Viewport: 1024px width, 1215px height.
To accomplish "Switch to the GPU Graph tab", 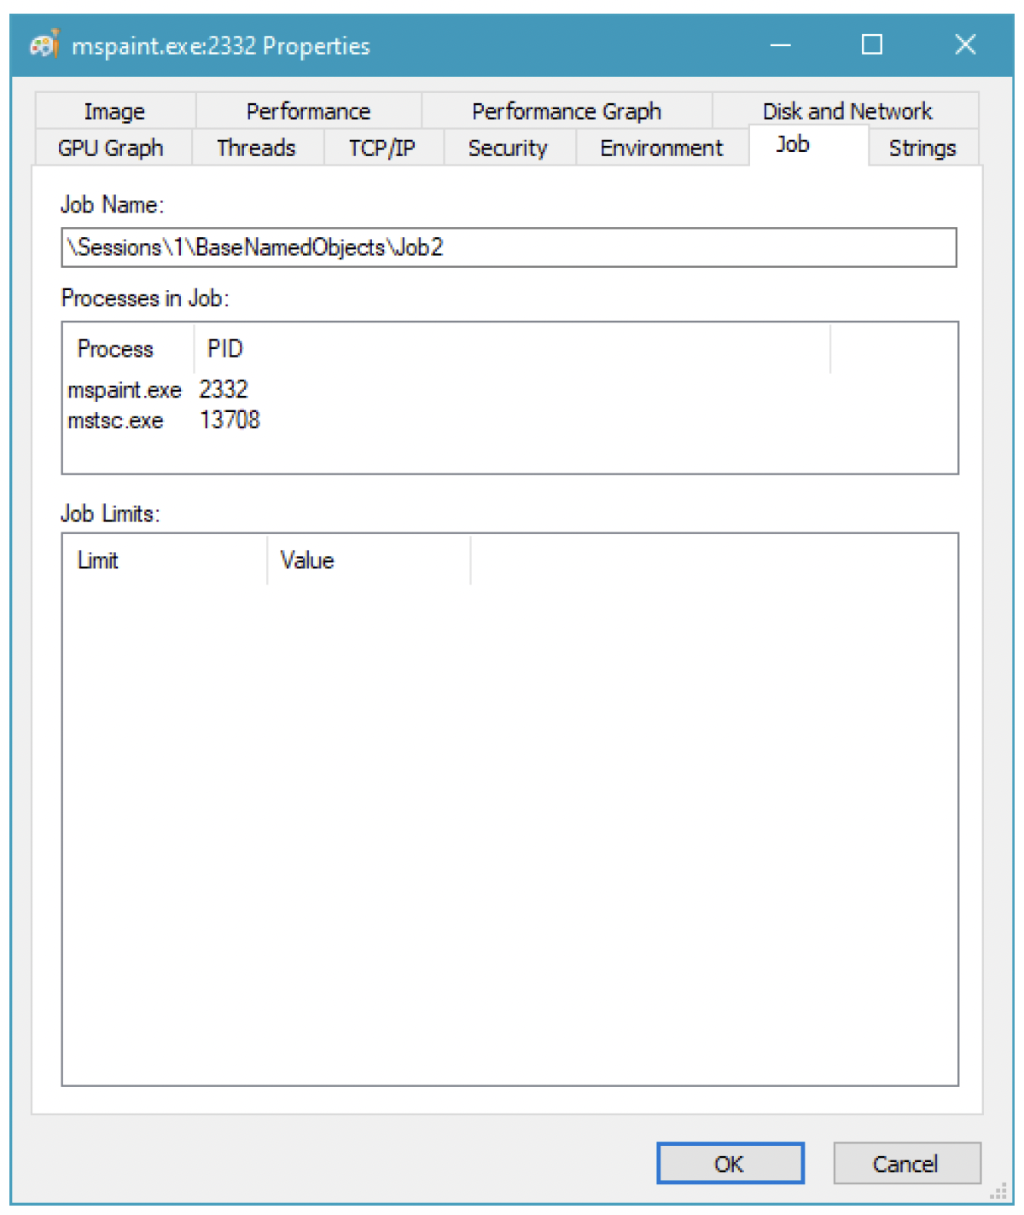I will [111, 148].
